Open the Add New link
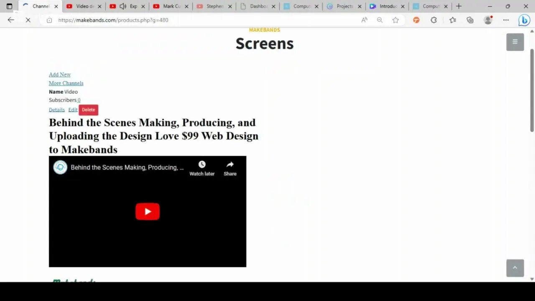This screenshot has height=301, width=535. (60, 74)
